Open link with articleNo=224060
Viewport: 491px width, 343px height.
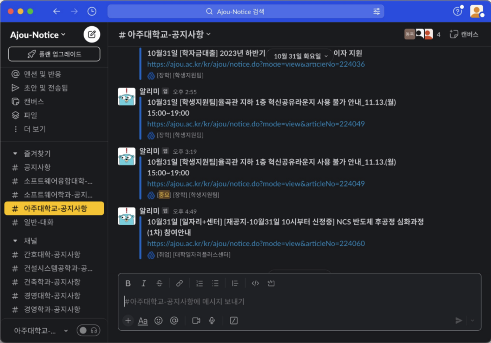(x=256, y=244)
